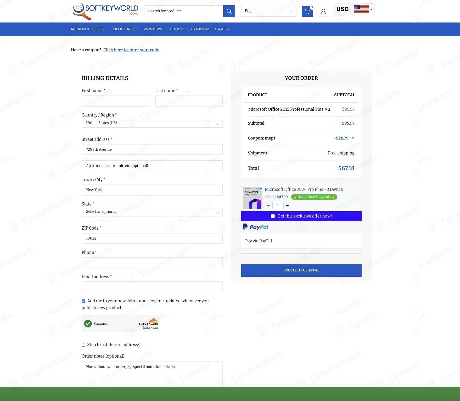Focus the Last name field
The width and height of the screenshot is (460, 401).
coord(189,101)
